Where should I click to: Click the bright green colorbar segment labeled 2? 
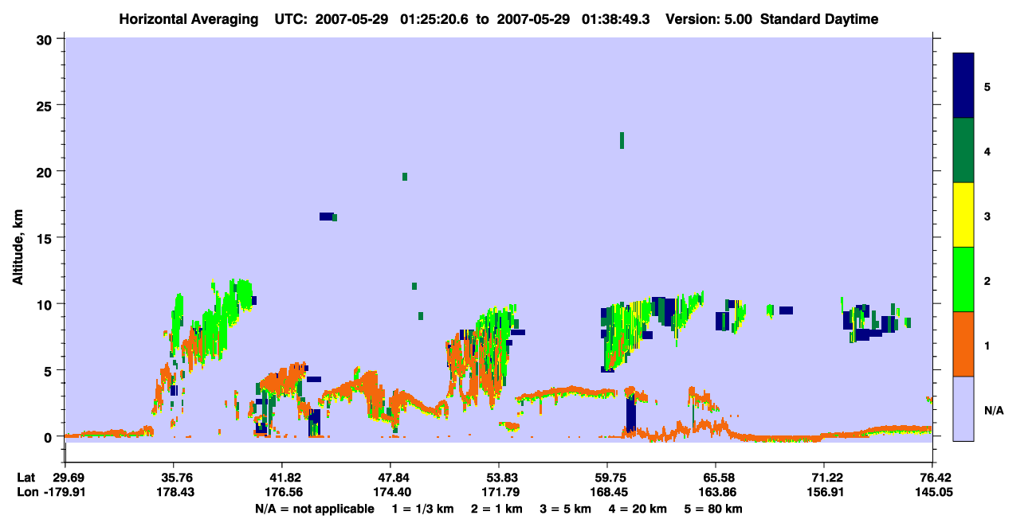963,279
